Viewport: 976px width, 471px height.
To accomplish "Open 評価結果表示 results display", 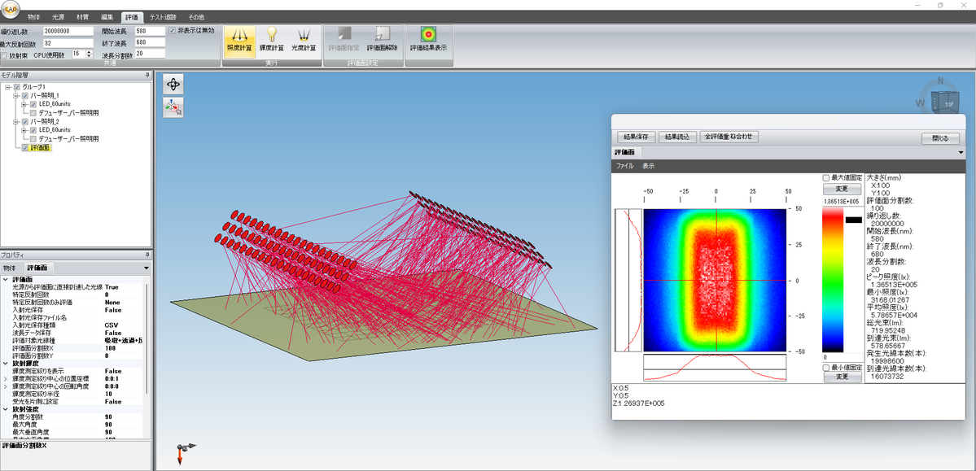I will [427, 41].
